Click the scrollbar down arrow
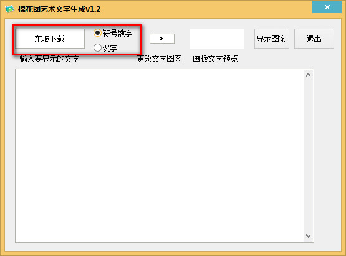The height and width of the screenshot is (256, 346). point(308,236)
